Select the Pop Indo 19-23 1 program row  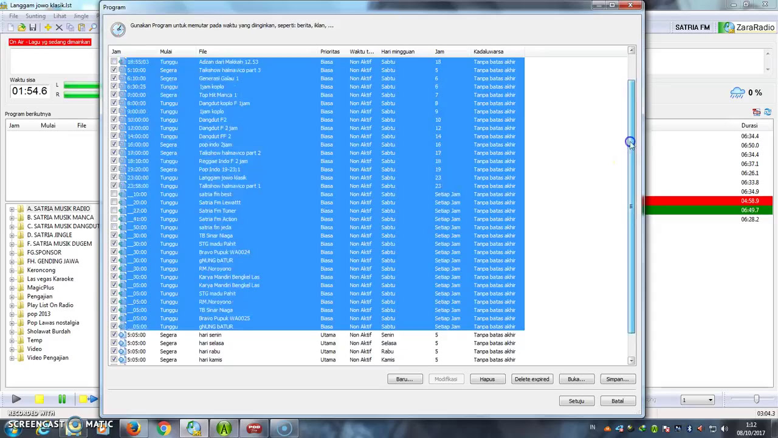317,169
